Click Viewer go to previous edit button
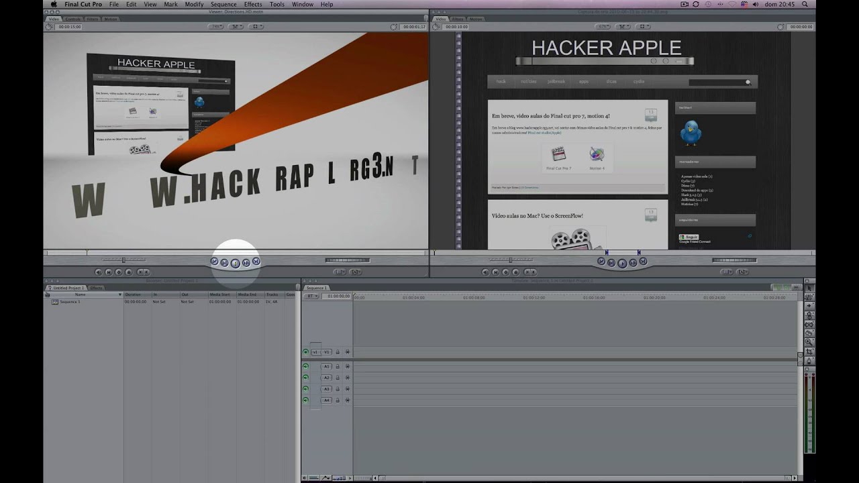Screen dimensions: 859x483 [x=214, y=261]
